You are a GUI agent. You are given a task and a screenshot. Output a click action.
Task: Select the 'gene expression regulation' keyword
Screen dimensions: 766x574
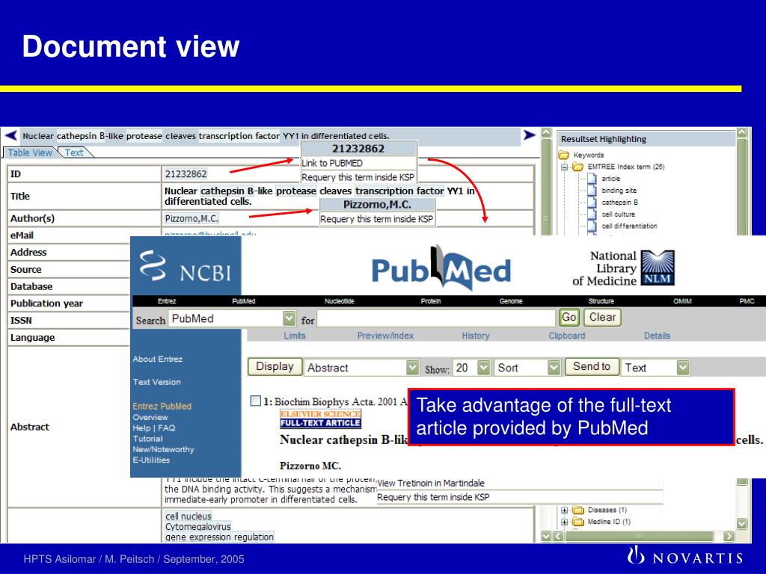click(x=219, y=537)
